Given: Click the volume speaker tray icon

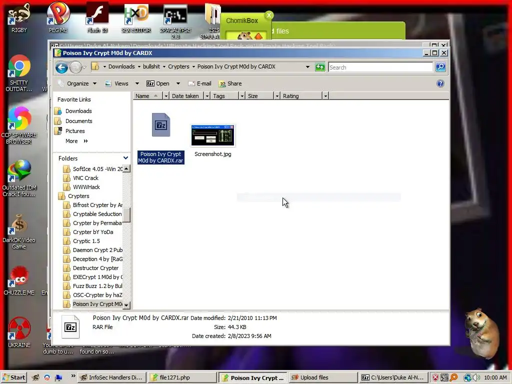Looking at the screenshot, I should click(476, 377).
